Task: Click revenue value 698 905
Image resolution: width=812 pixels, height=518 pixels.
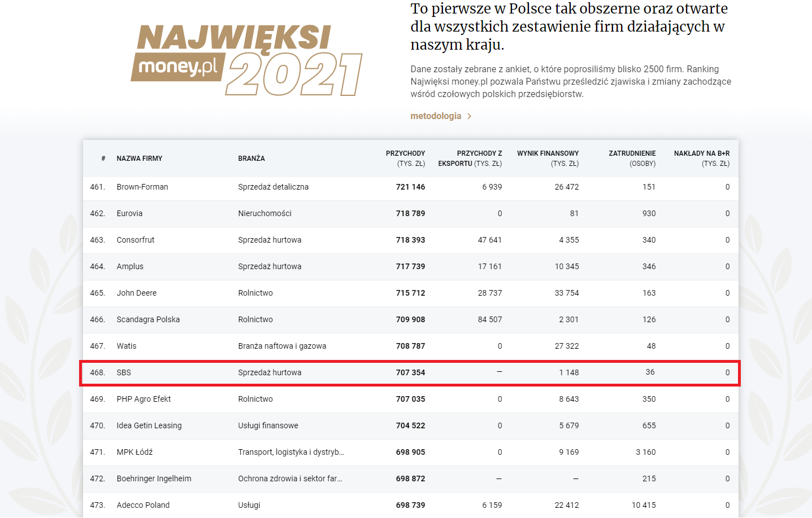Action: point(410,452)
